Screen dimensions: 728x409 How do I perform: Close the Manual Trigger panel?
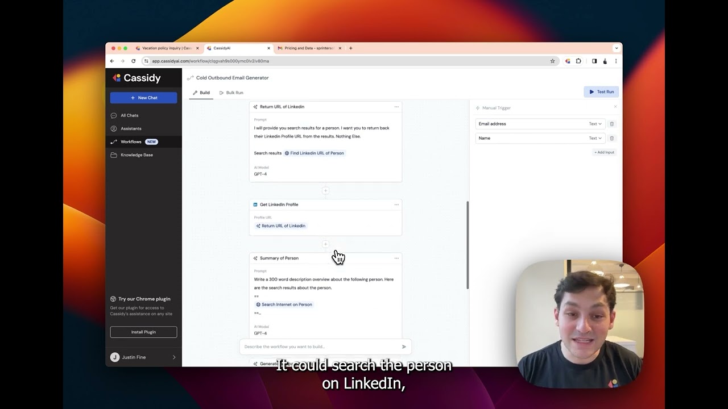[615, 107]
